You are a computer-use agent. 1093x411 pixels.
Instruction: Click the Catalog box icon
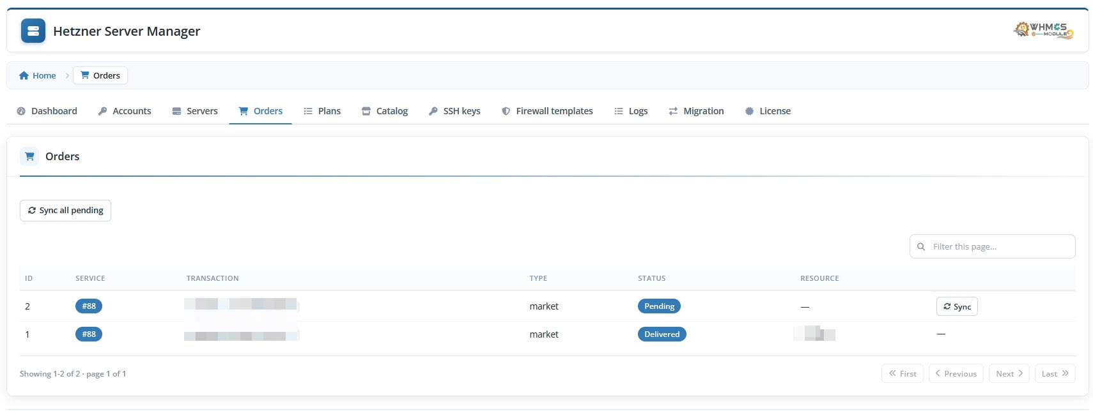click(x=366, y=111)
